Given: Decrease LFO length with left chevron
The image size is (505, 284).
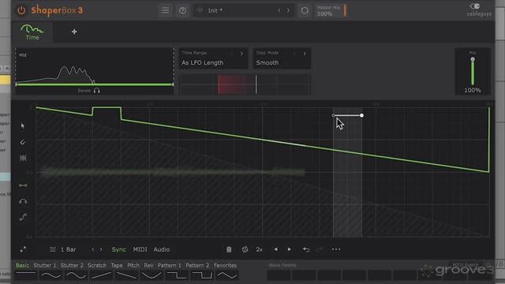Looking at the screenshot, I should [93, 249].
